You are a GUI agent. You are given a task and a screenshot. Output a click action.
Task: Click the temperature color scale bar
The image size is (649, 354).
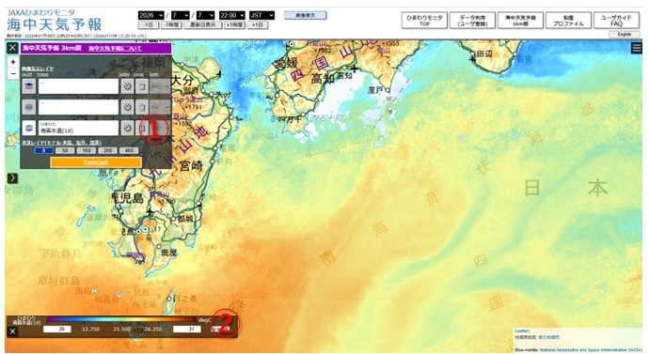pyautogui.click(x=121, y=319)
